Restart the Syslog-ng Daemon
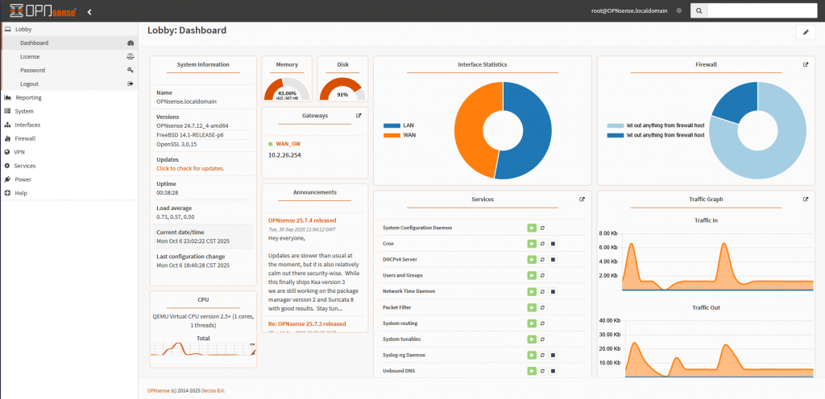 point(542,355)
